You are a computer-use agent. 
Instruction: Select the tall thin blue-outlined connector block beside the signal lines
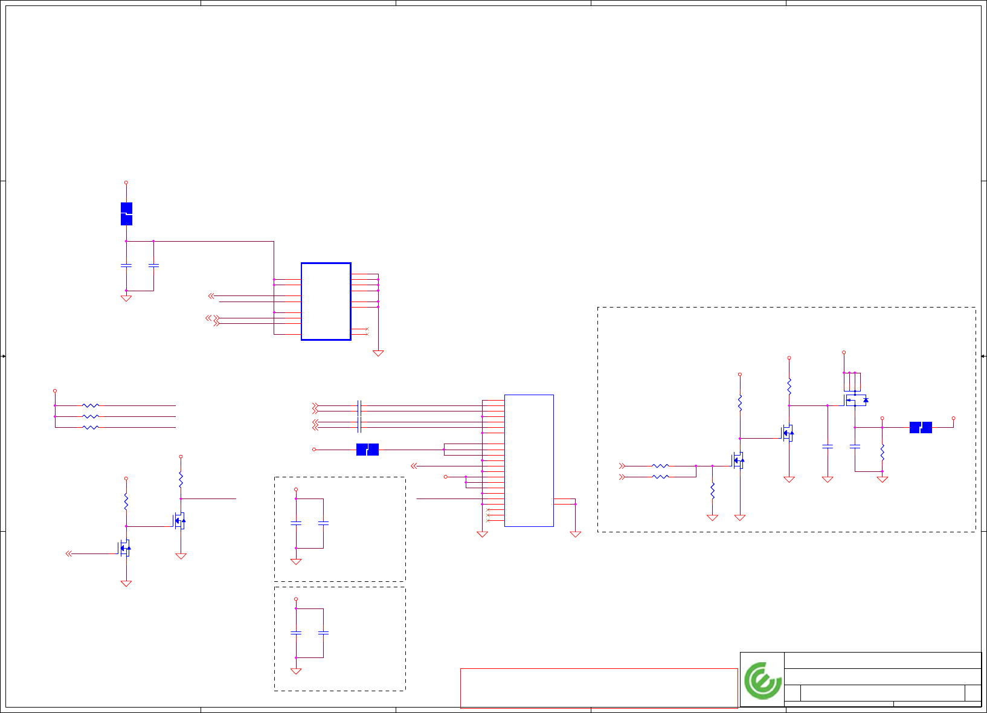(529, 460)
